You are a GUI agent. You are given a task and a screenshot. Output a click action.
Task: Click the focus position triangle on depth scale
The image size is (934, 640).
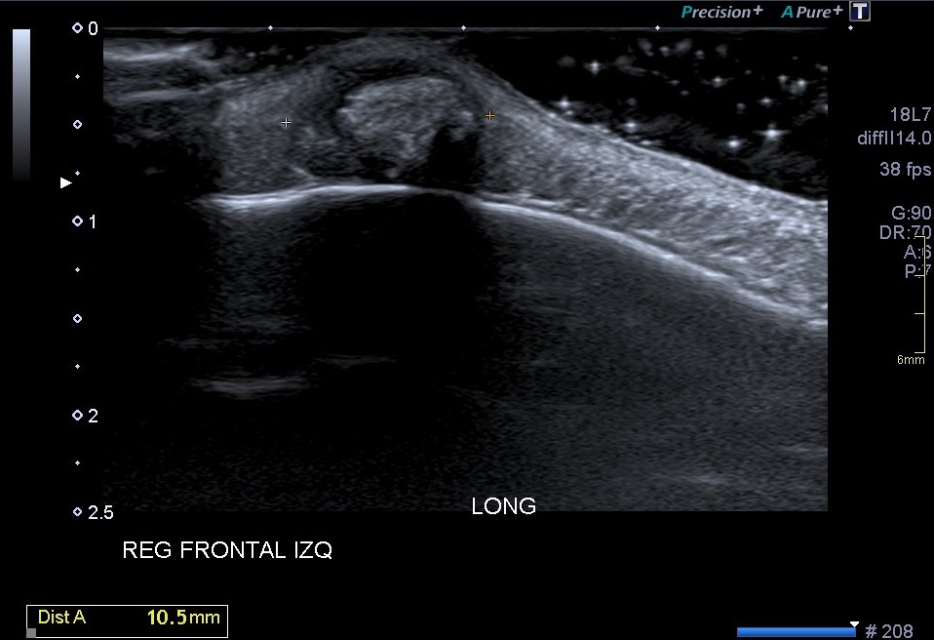pos(66,182)
